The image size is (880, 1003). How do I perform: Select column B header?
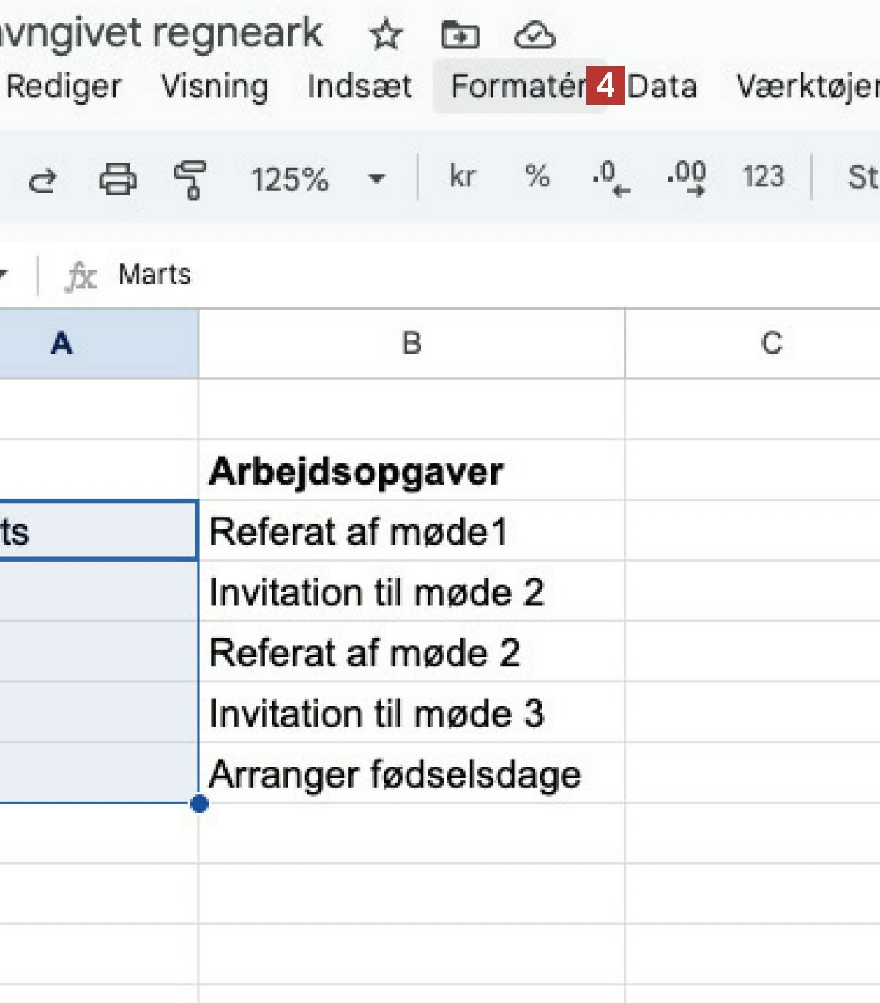coord(411,343)
